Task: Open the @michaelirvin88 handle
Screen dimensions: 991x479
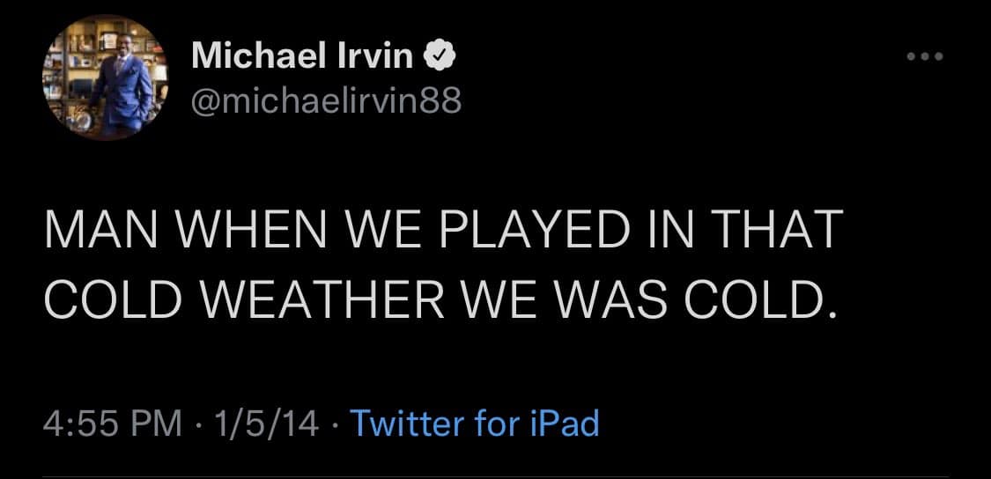Action: click(x=326, y=104)
